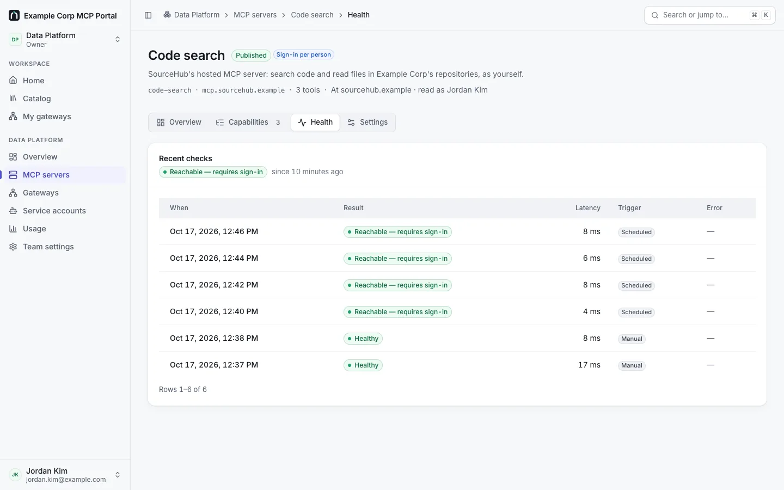784x490 pixels.
Task: Click the Healthy badge for 12:38 PM
Action: coord(363,339)
